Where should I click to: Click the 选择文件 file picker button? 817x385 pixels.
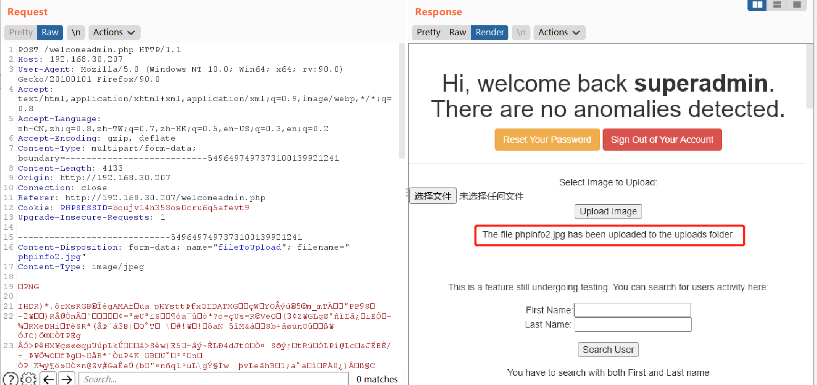tap(432, 195)
